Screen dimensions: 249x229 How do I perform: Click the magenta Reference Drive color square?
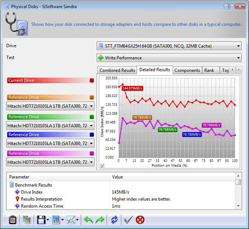coord(92,153)
